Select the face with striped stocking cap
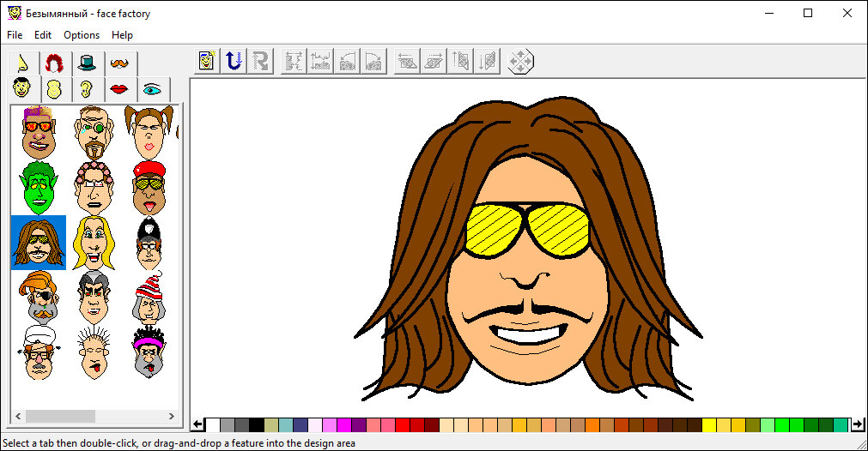868x451 pixels. pyautogui.click(x=149, y=298)
